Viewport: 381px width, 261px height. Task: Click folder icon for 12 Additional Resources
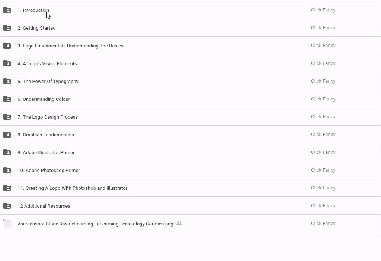pyautogui.click(x=7, y=206)
